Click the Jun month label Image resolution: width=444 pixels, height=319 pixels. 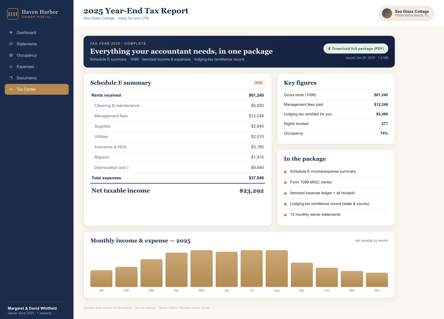coord(226,290)
